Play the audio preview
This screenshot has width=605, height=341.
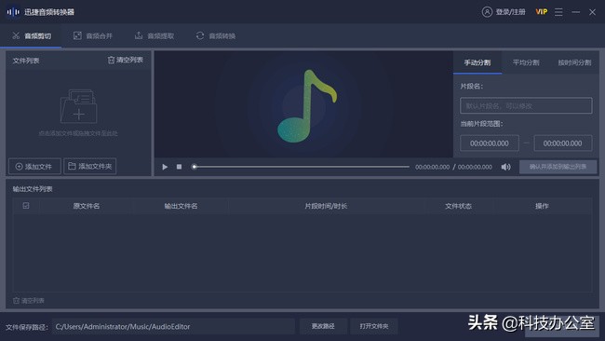coord(165,167)
